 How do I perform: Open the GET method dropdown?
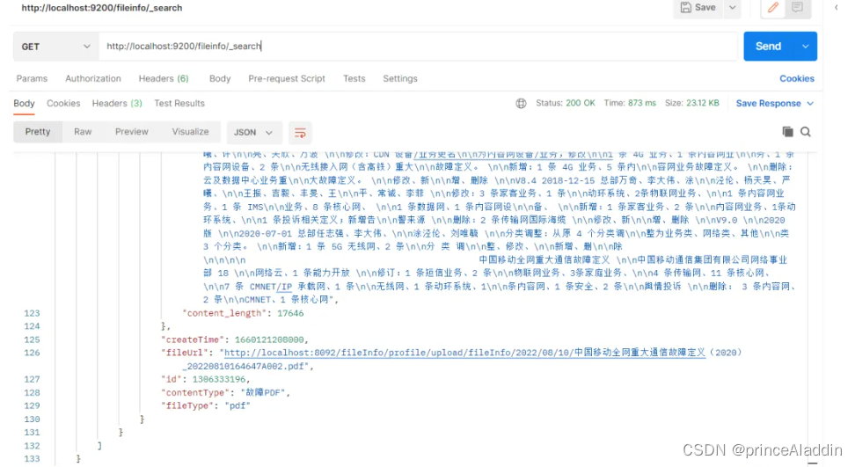point(55,47)
